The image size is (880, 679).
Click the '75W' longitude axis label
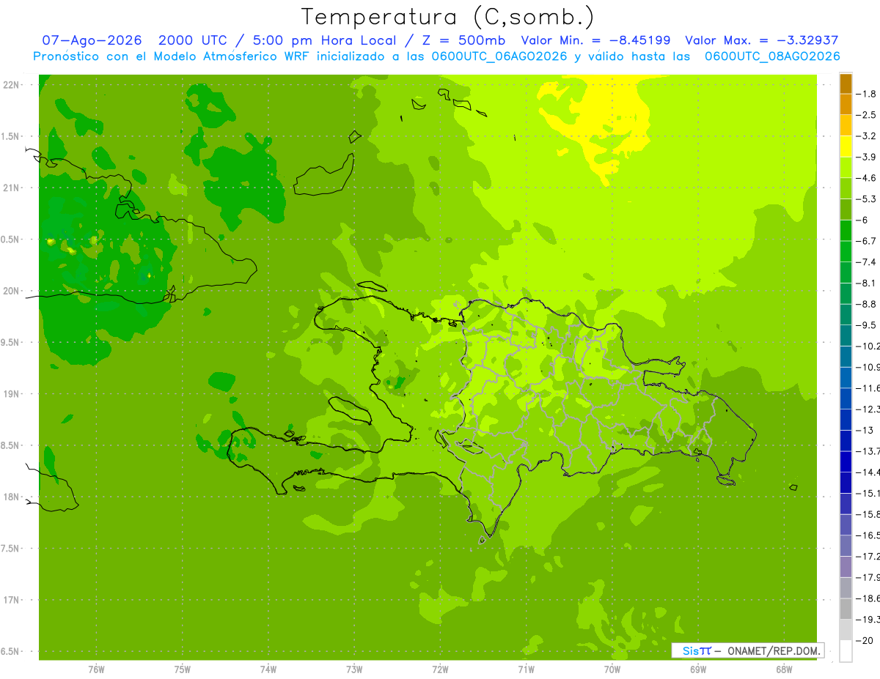coord(182,669)
